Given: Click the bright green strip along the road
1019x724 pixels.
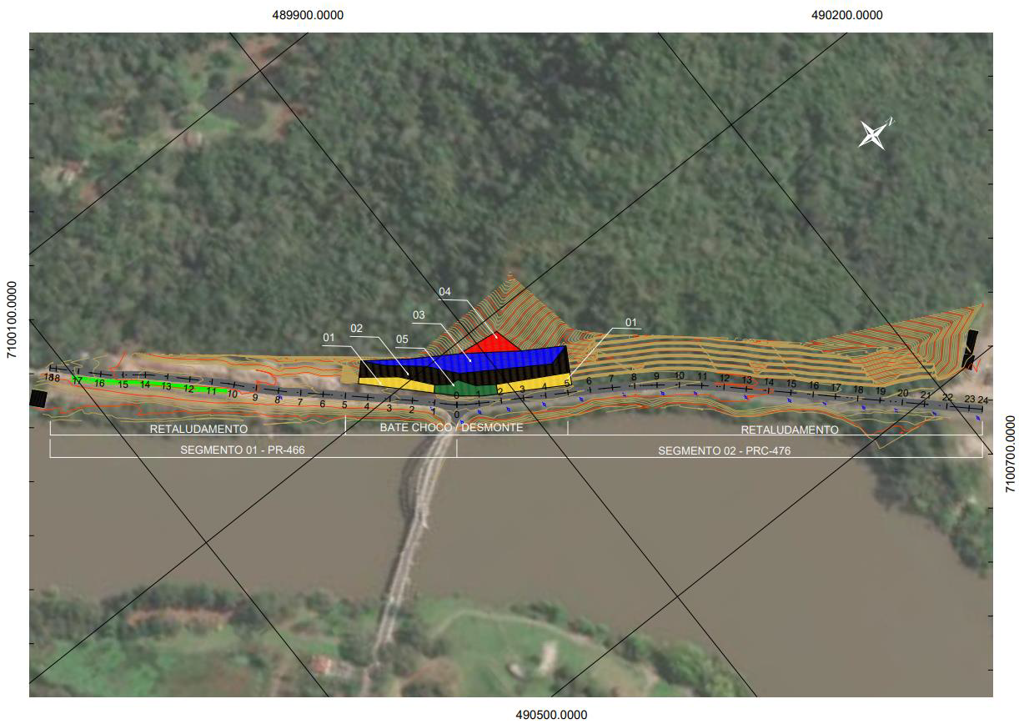Looking at the screenshot, I should point(150,385).
